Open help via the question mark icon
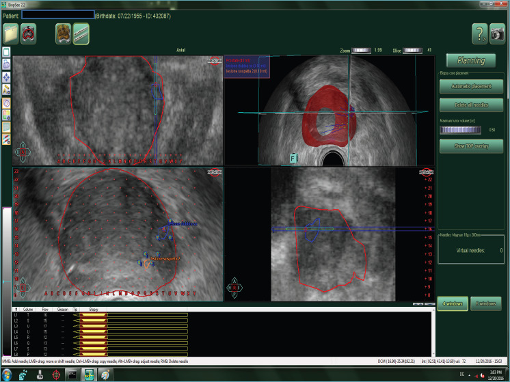The height and width of the screenshot is (382, 510). 479,33
